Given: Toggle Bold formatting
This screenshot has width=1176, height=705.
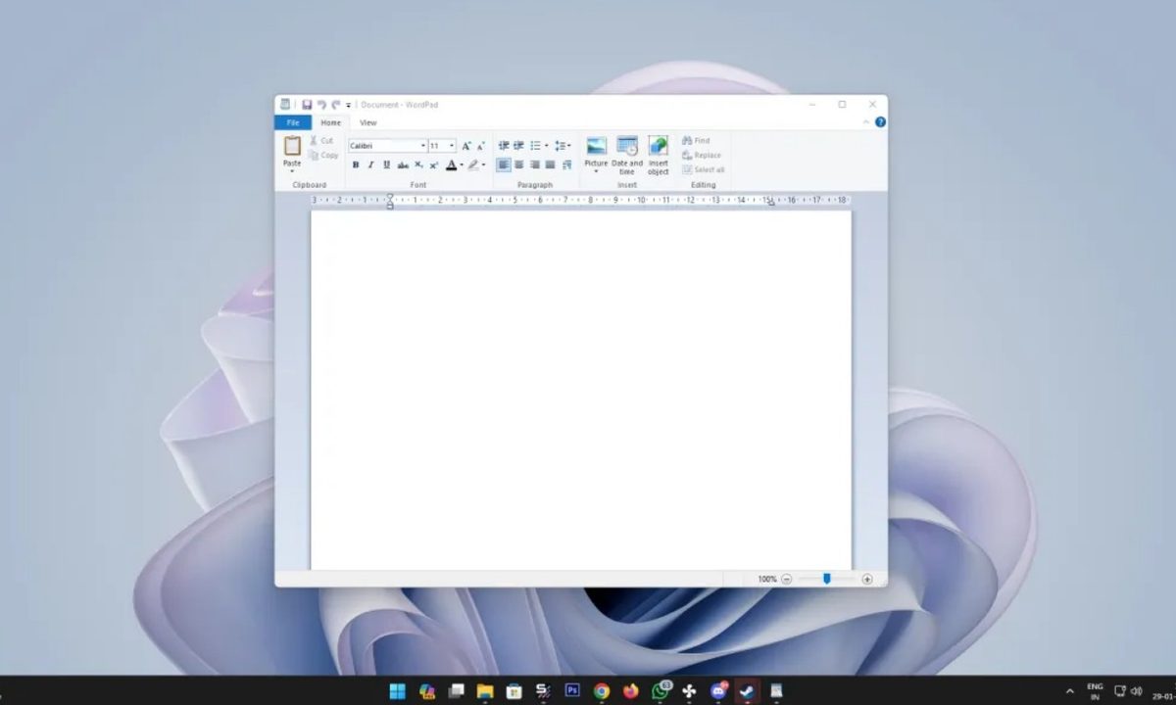Looking at the screenshot, I should 356,165.
